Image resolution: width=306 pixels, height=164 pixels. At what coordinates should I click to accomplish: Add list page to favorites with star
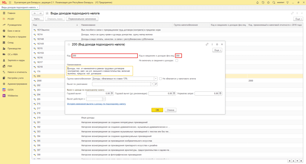(47, 13)
